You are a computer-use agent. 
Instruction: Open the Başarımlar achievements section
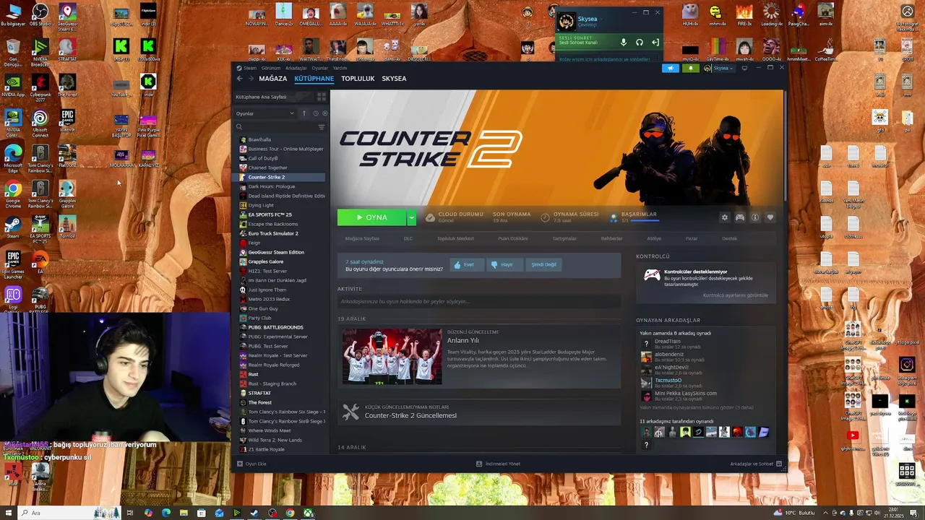(x=634, y=217)
